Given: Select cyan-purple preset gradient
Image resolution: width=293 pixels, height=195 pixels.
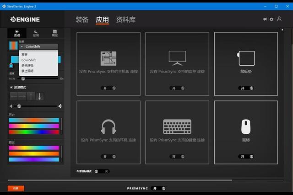Looking at the screenshot, I should (x=34, y=159).
